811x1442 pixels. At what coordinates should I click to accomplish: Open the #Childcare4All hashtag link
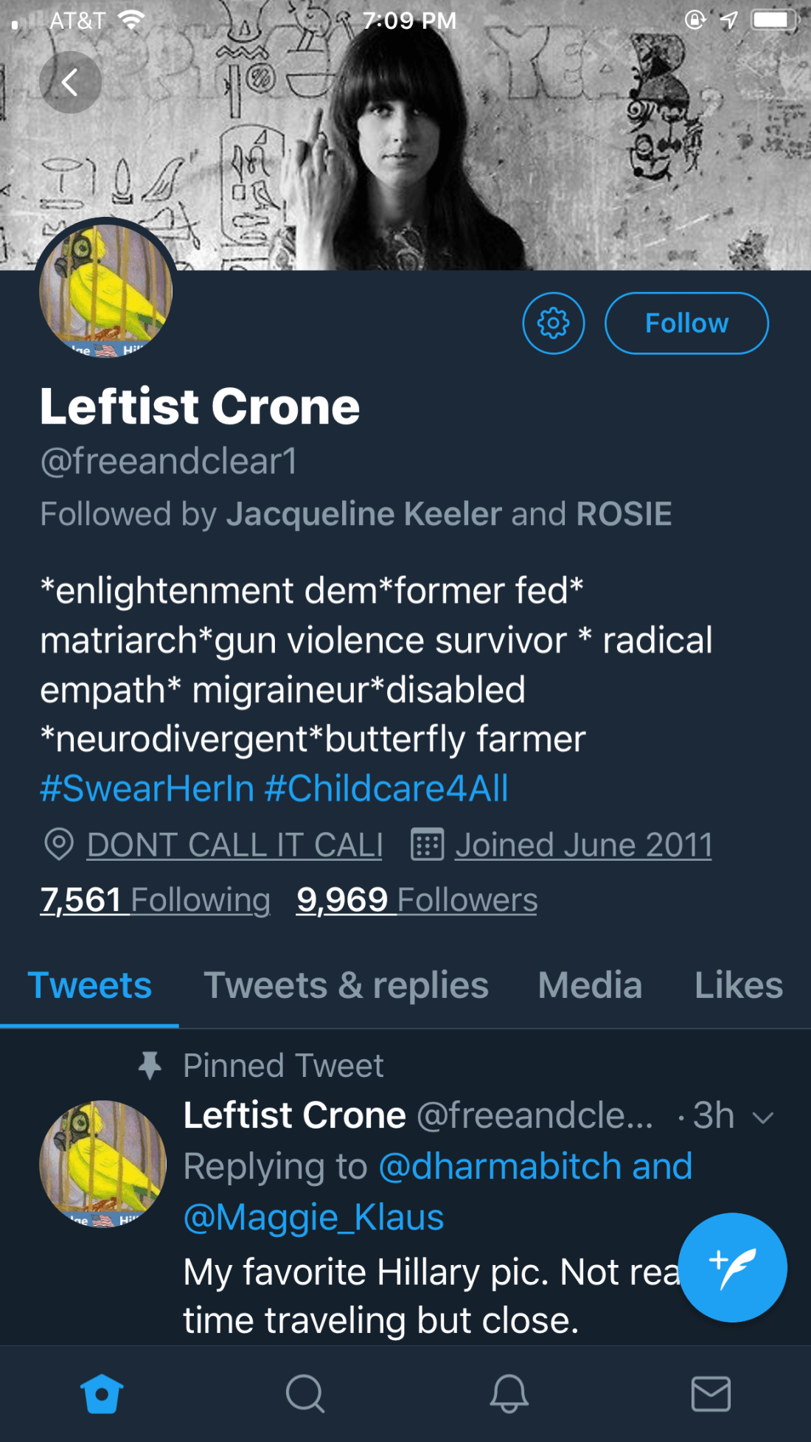pos(386,788)
